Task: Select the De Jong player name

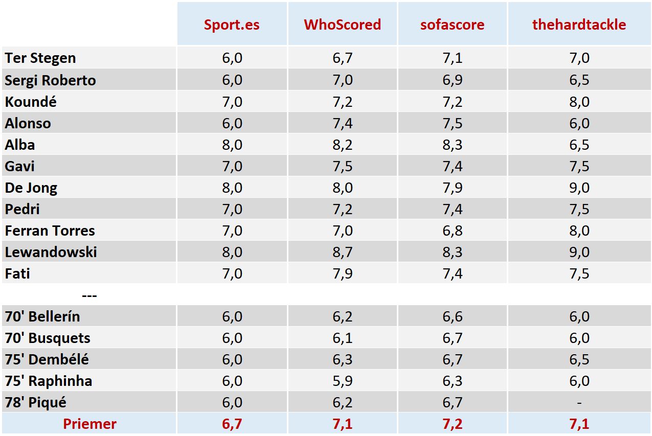Action: click(31, 188)
